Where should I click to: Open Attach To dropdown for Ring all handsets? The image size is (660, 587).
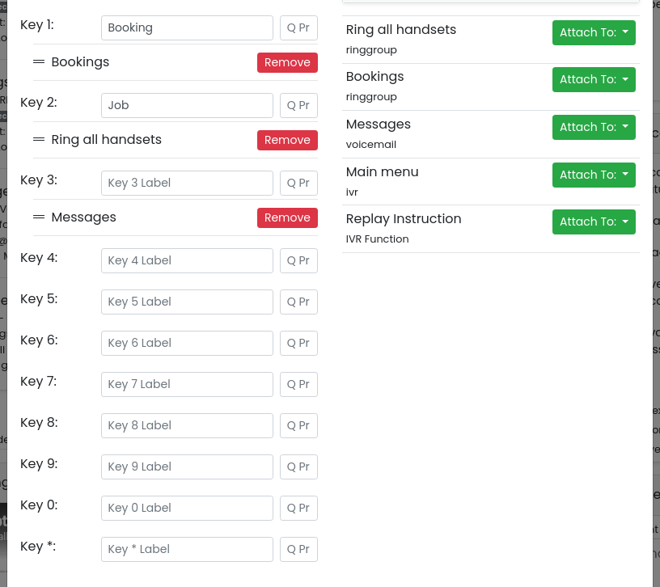(x=594, y=32)
